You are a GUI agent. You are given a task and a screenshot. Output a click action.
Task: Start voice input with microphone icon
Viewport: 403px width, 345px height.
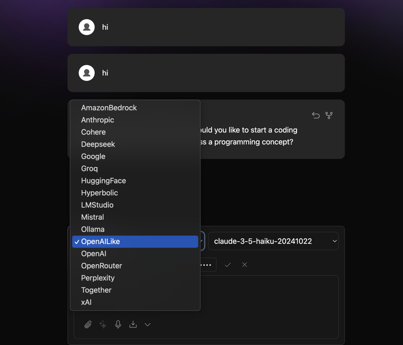tap(118, 325)
